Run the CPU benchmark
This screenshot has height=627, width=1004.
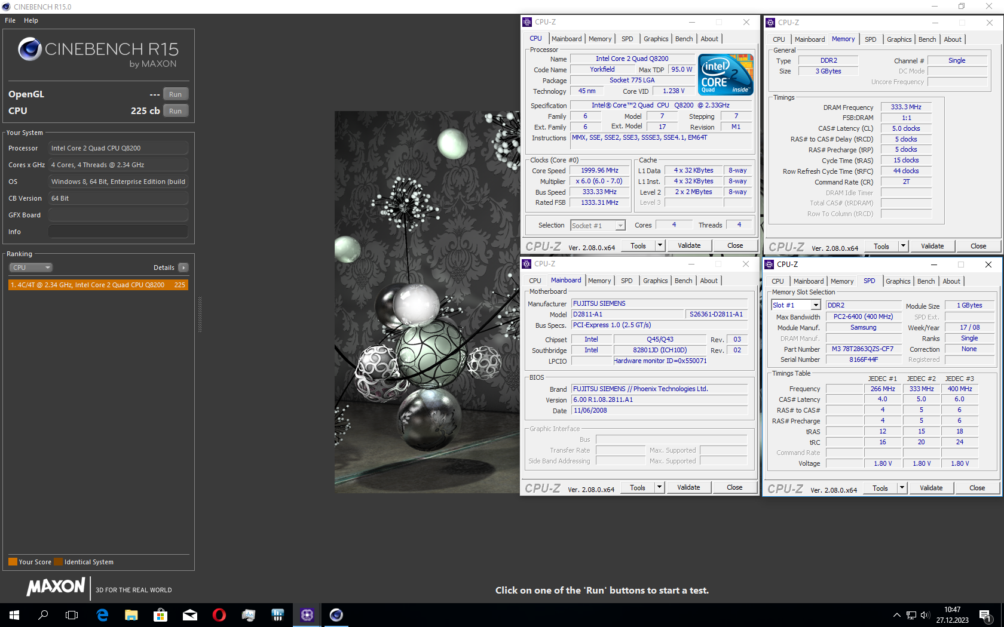175,111
